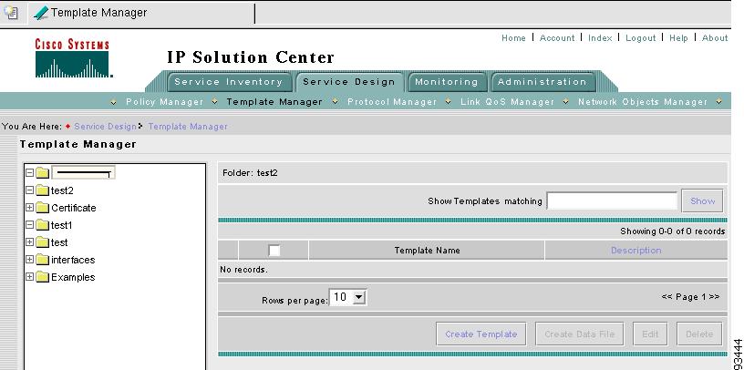This screenshot has height=370, width=744.
Task: Open the Index link
Action: click(600, 38)
